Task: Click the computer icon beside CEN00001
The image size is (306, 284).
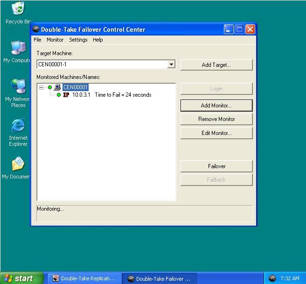Action: (57, 87)
